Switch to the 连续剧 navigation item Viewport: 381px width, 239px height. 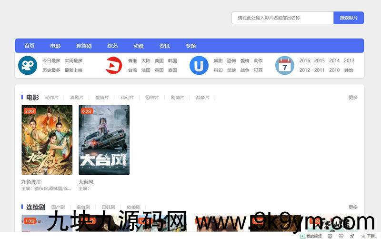coord(84,46)
